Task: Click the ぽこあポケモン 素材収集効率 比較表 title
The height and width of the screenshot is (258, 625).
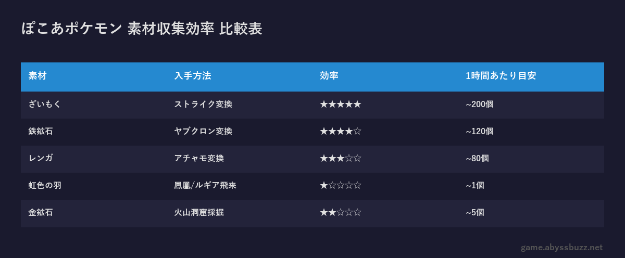Action: point(142,29)
